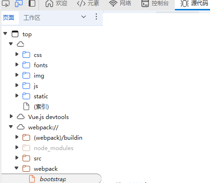This screenshot has height=183, width=210.
Task: Click the 网络 wifi icon
Action: tap(113, 3)
